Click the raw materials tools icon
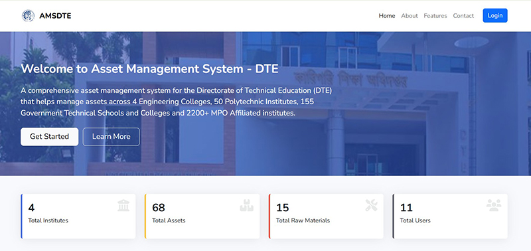The width and height of the screenshot is (531, 251). click(372, 205)
